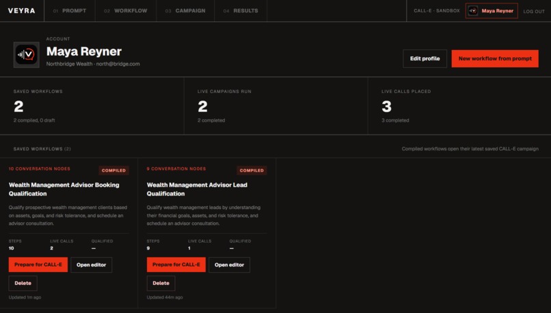
Task: Open Wealth Management Advisor Booking Qualification title
Action: (x=64, y=189)
